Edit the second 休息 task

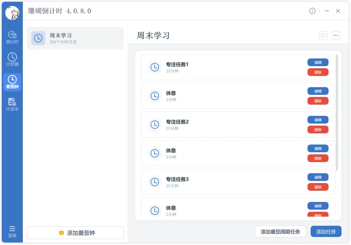click(318, 148)
